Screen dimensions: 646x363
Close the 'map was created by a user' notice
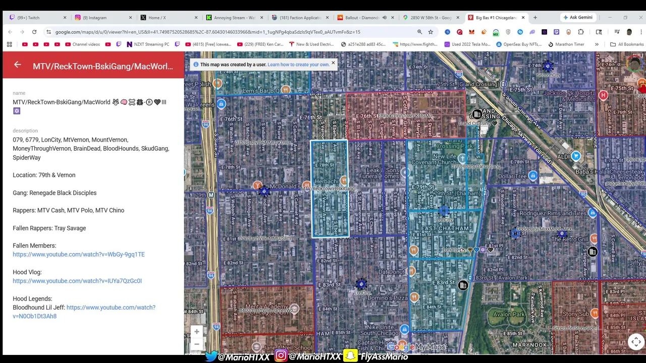pyautogui.click(x=333, y=63)
